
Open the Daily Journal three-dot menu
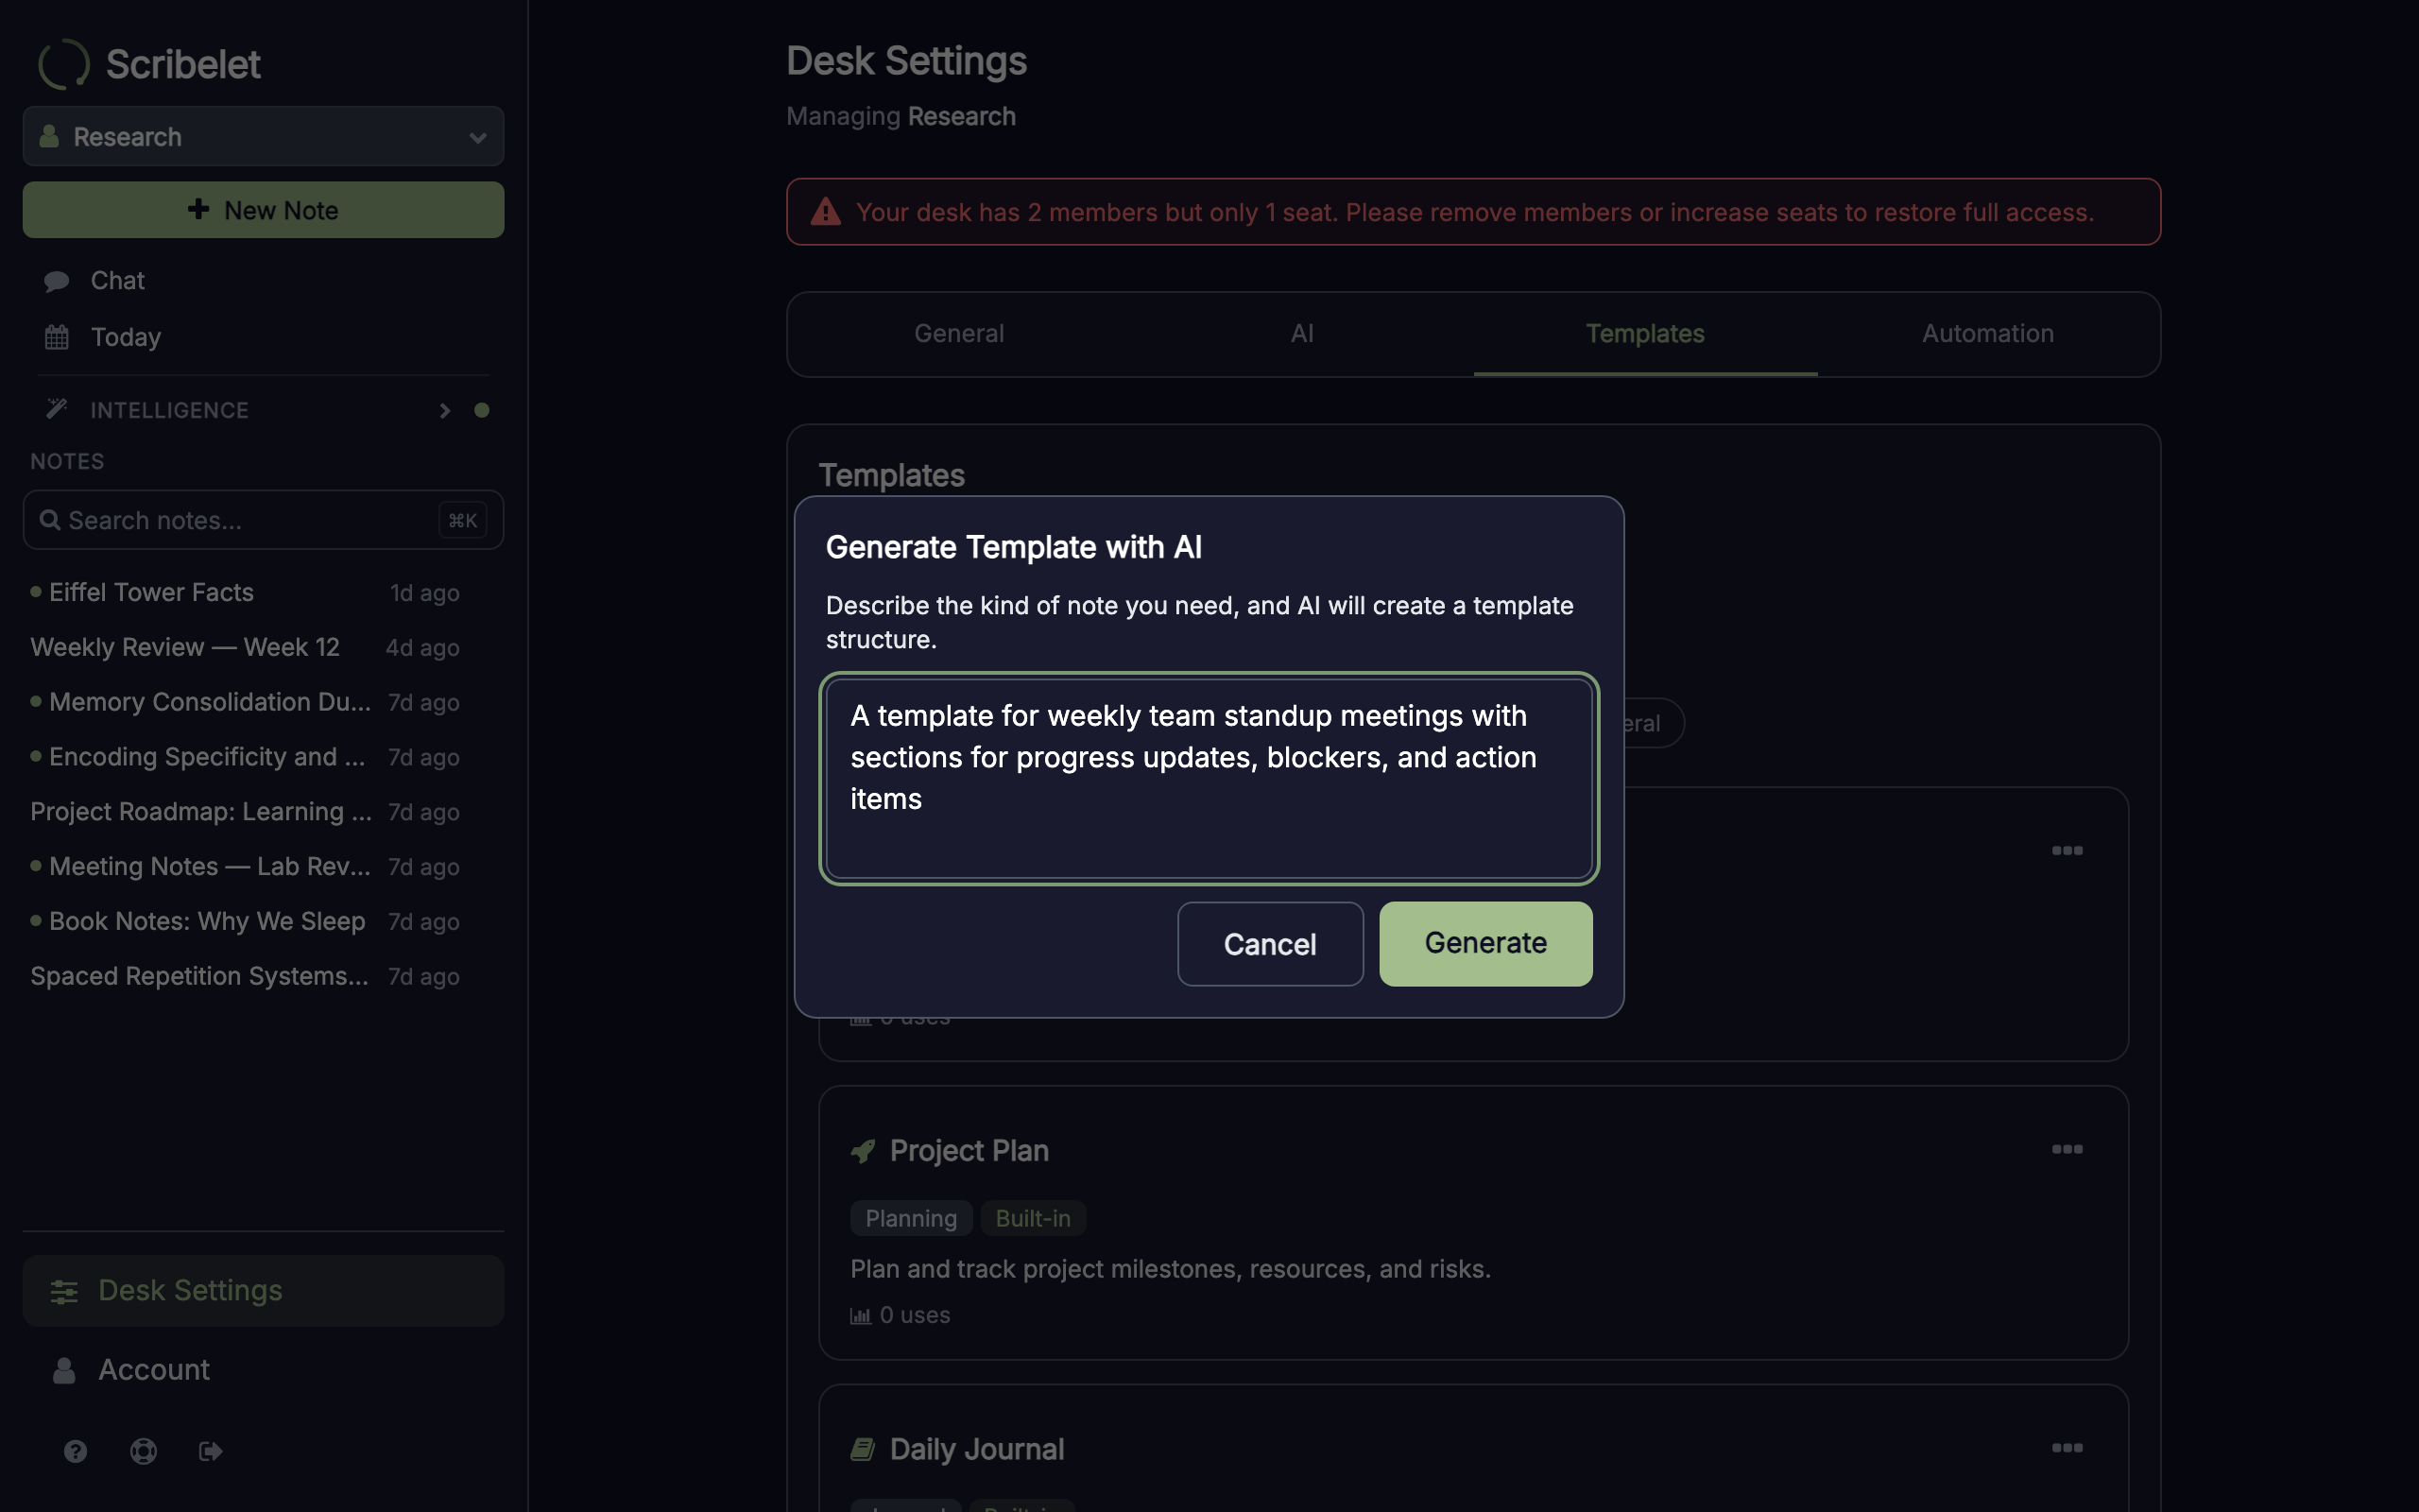coord(2067,1448)
